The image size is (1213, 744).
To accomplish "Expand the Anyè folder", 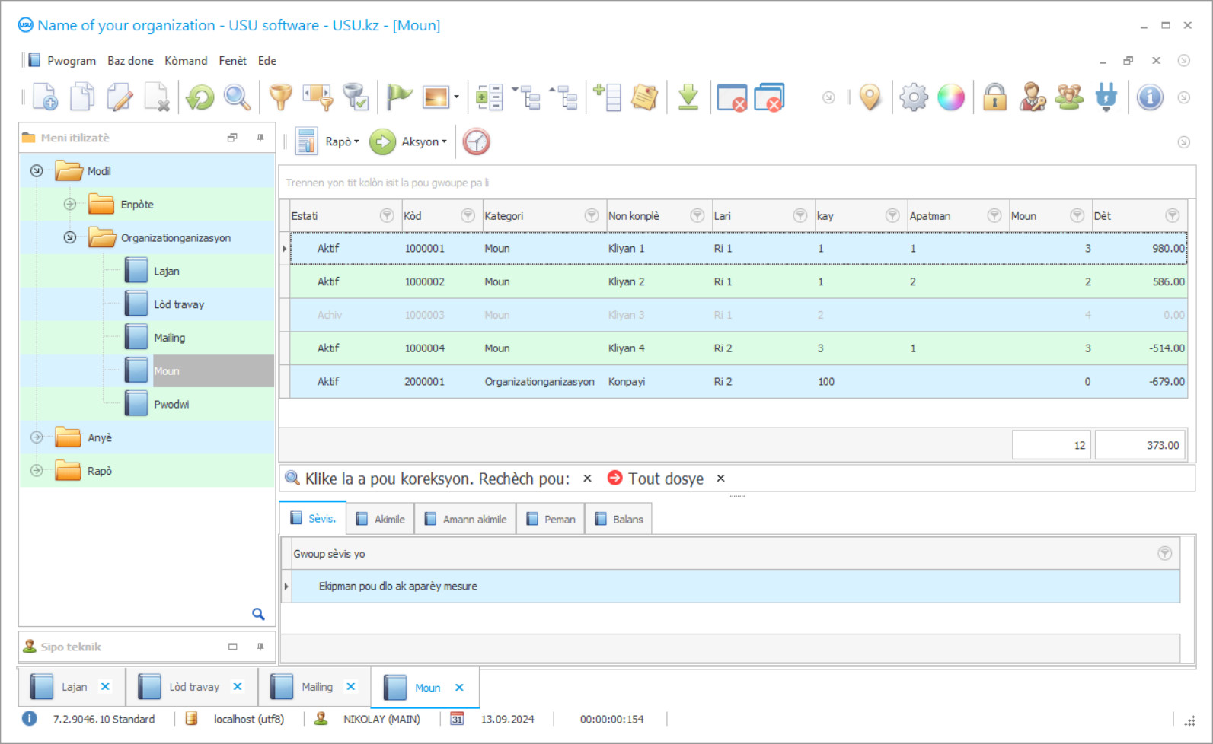I will pos(37,437).
